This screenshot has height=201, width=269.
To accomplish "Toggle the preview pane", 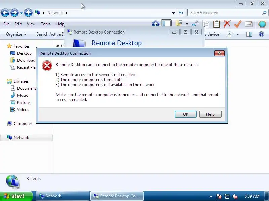I will click(x=249, y=34).
